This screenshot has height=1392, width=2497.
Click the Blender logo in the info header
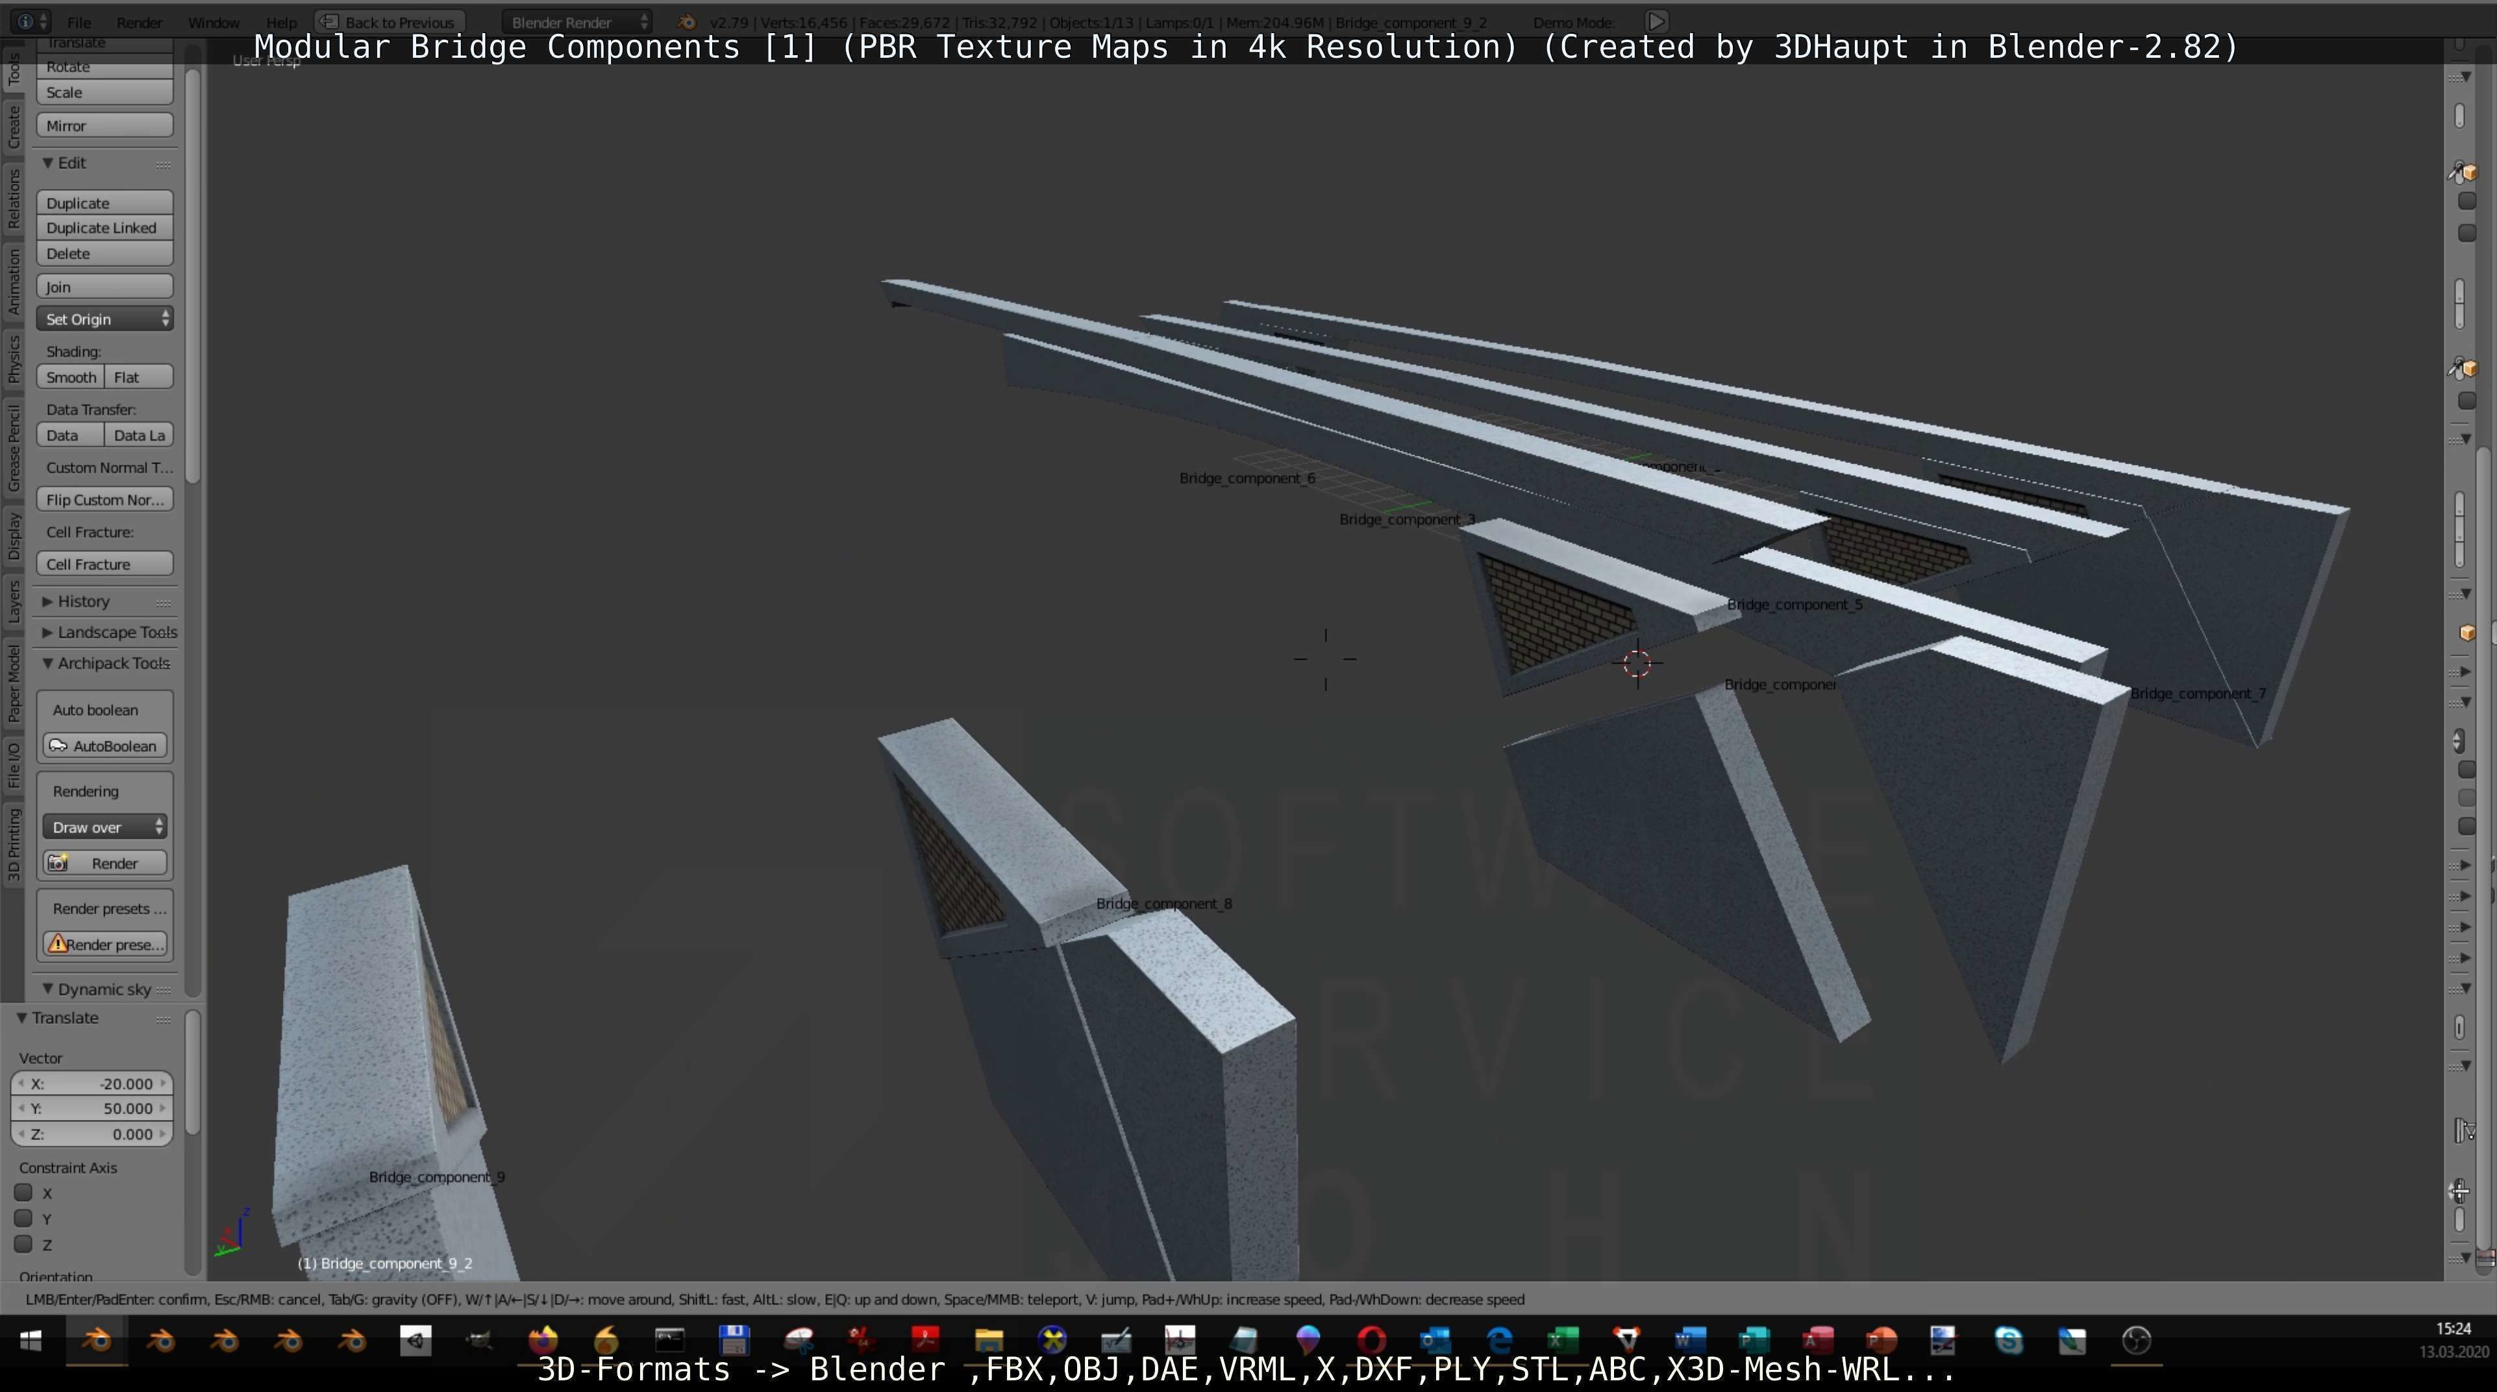pyautogui.click(x=686, y=21)
